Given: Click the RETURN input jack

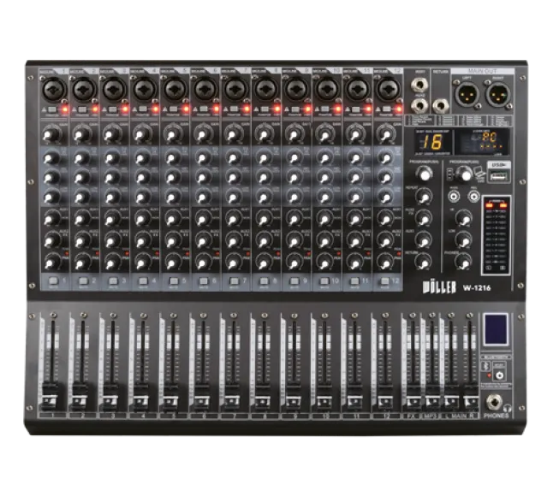Looking at the screenshot, I should click(x=442, y=105).
